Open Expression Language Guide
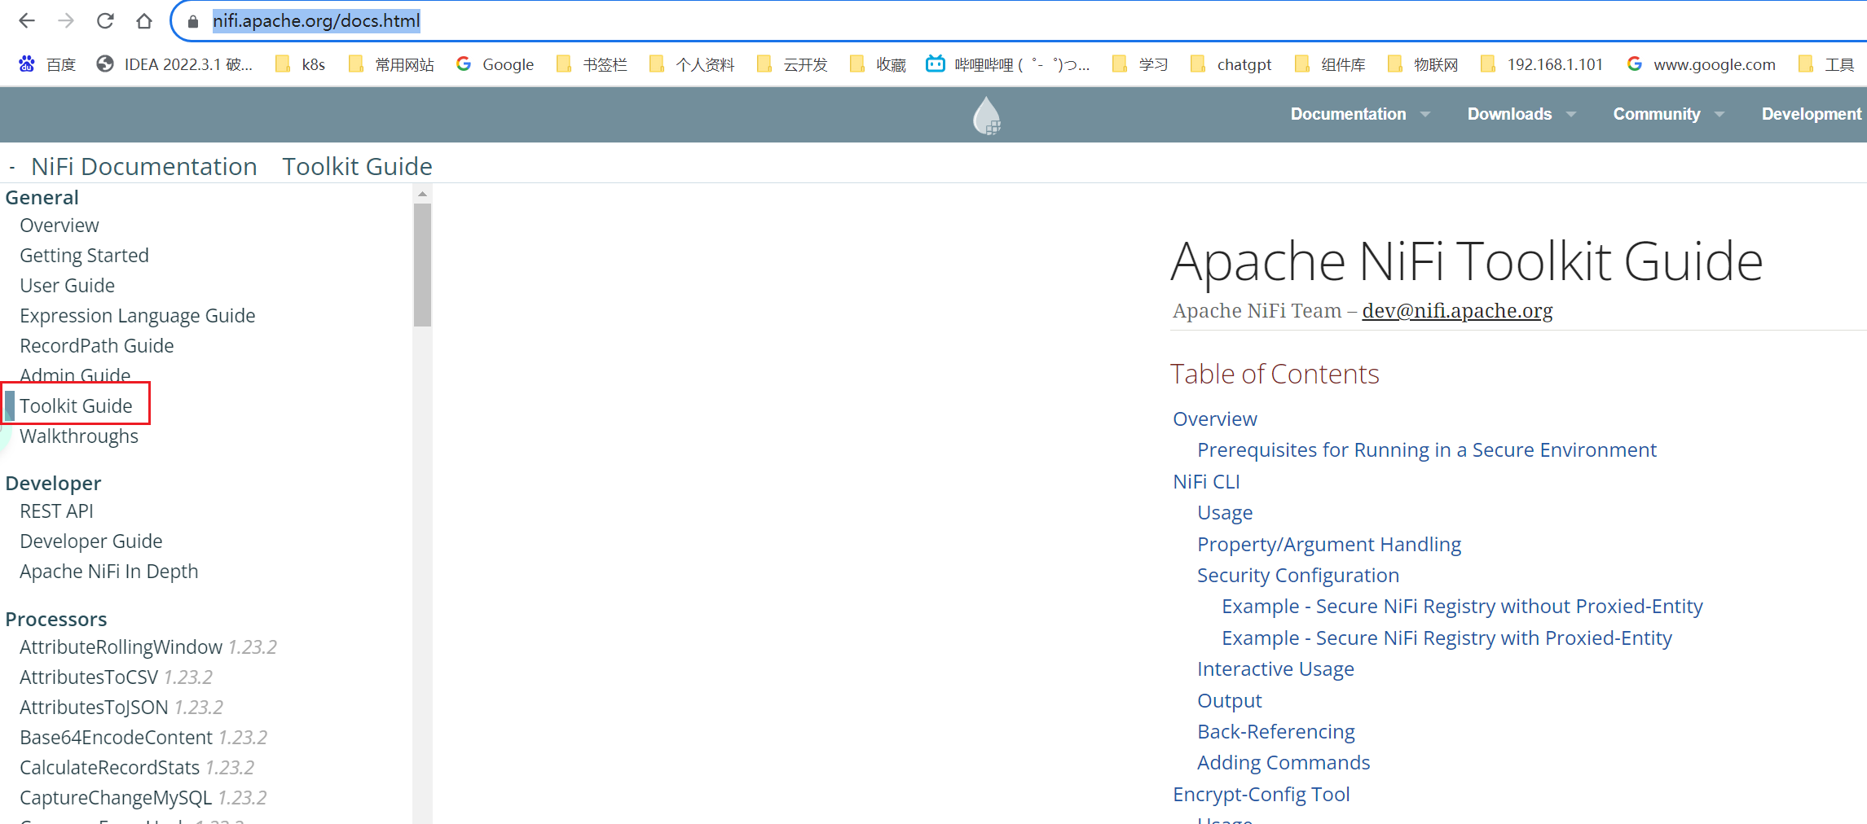The width and height of the screenshot is (1867, 824). 137,316
